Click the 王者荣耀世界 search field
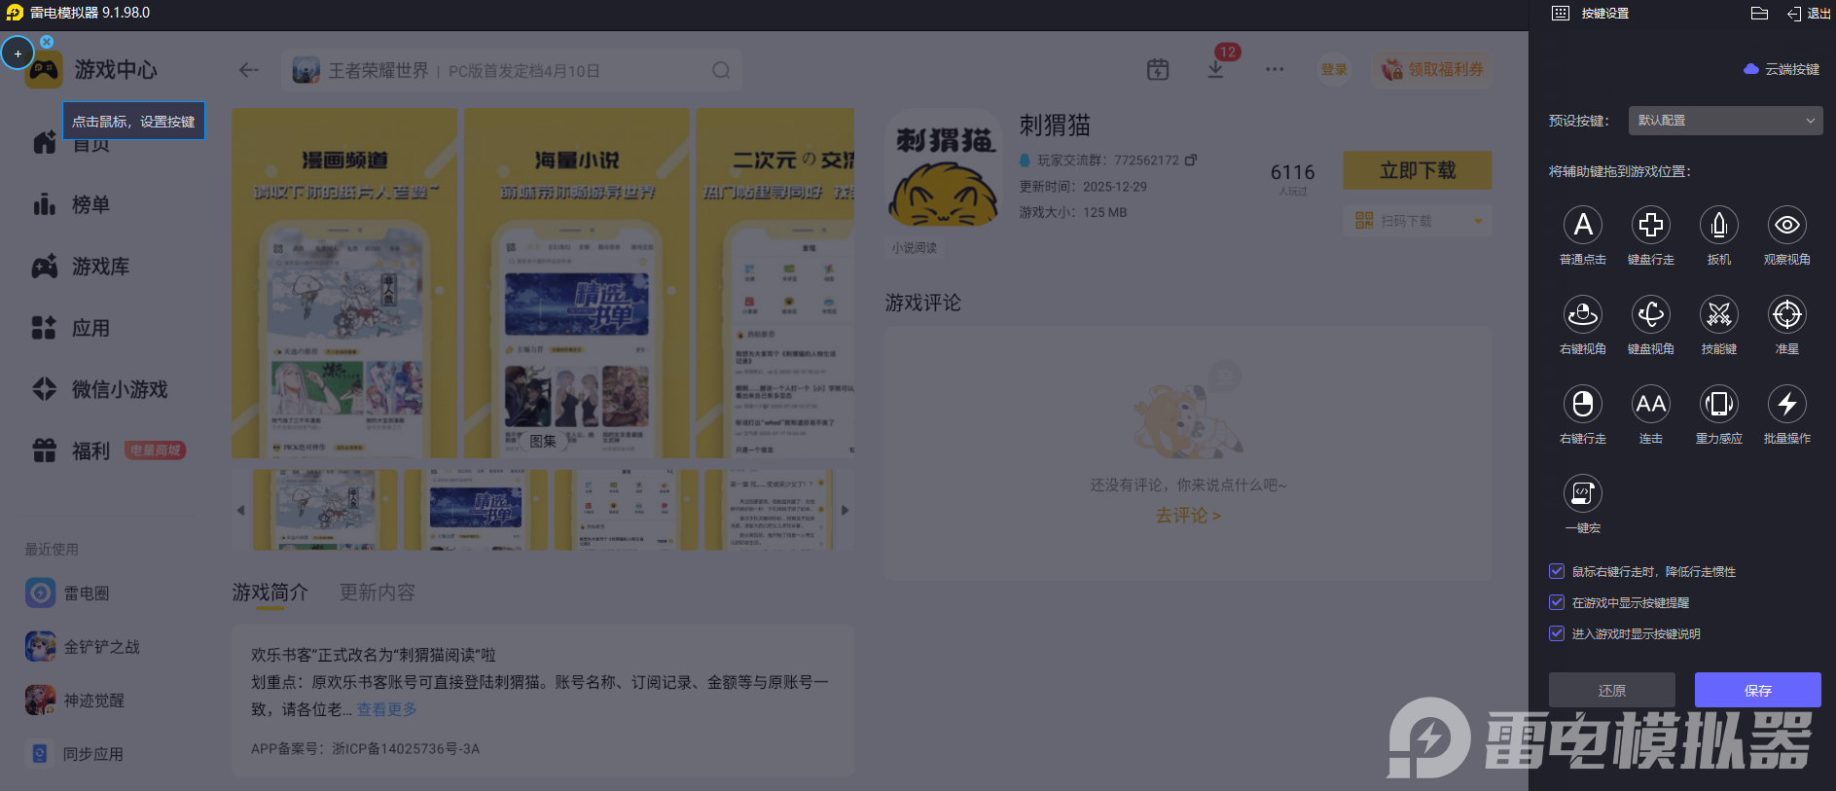Image resolution: width=1836 pixels, height=791 pixels. click(513, 70)
